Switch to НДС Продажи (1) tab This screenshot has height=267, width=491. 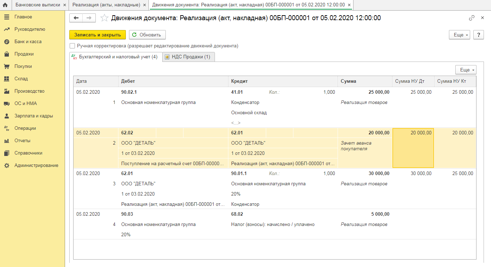pos(188,57)
